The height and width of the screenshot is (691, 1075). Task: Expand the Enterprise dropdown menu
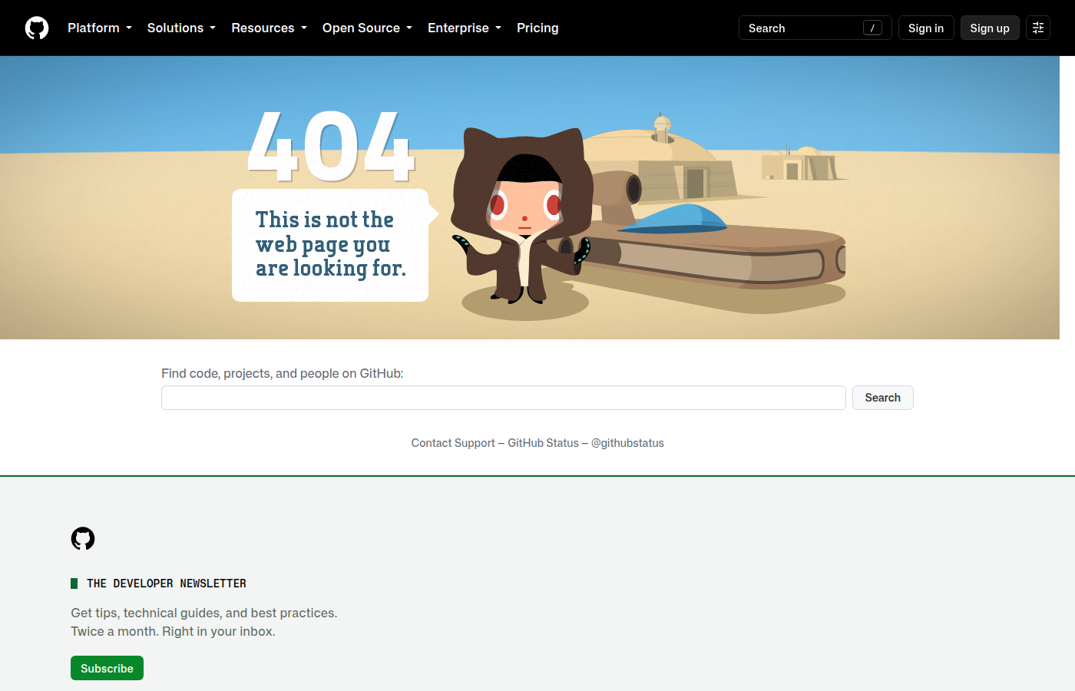click(x=465, y=28)
